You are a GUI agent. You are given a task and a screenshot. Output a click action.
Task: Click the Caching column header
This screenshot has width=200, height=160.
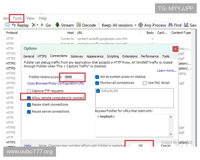point(163,33)
